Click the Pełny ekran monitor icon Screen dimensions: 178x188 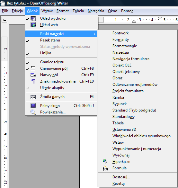pos(33,106)
